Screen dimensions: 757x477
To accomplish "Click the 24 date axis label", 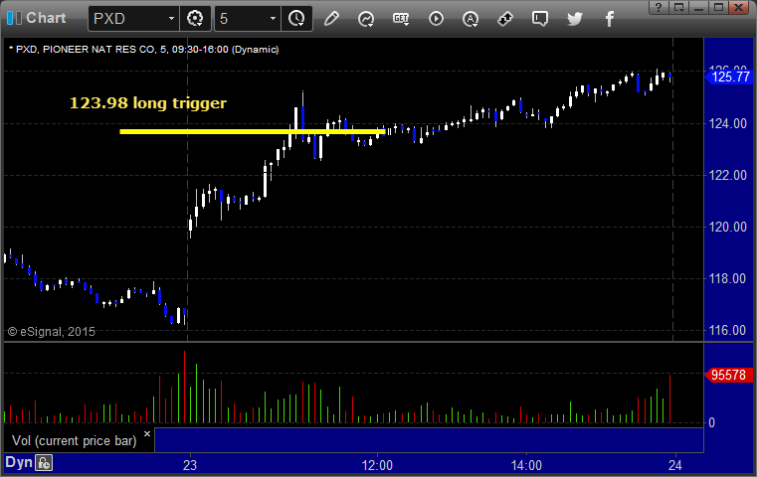I will coord(674,465).
